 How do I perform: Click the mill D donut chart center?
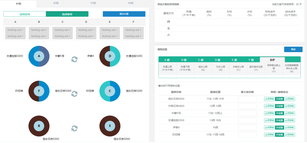(110, 56)
